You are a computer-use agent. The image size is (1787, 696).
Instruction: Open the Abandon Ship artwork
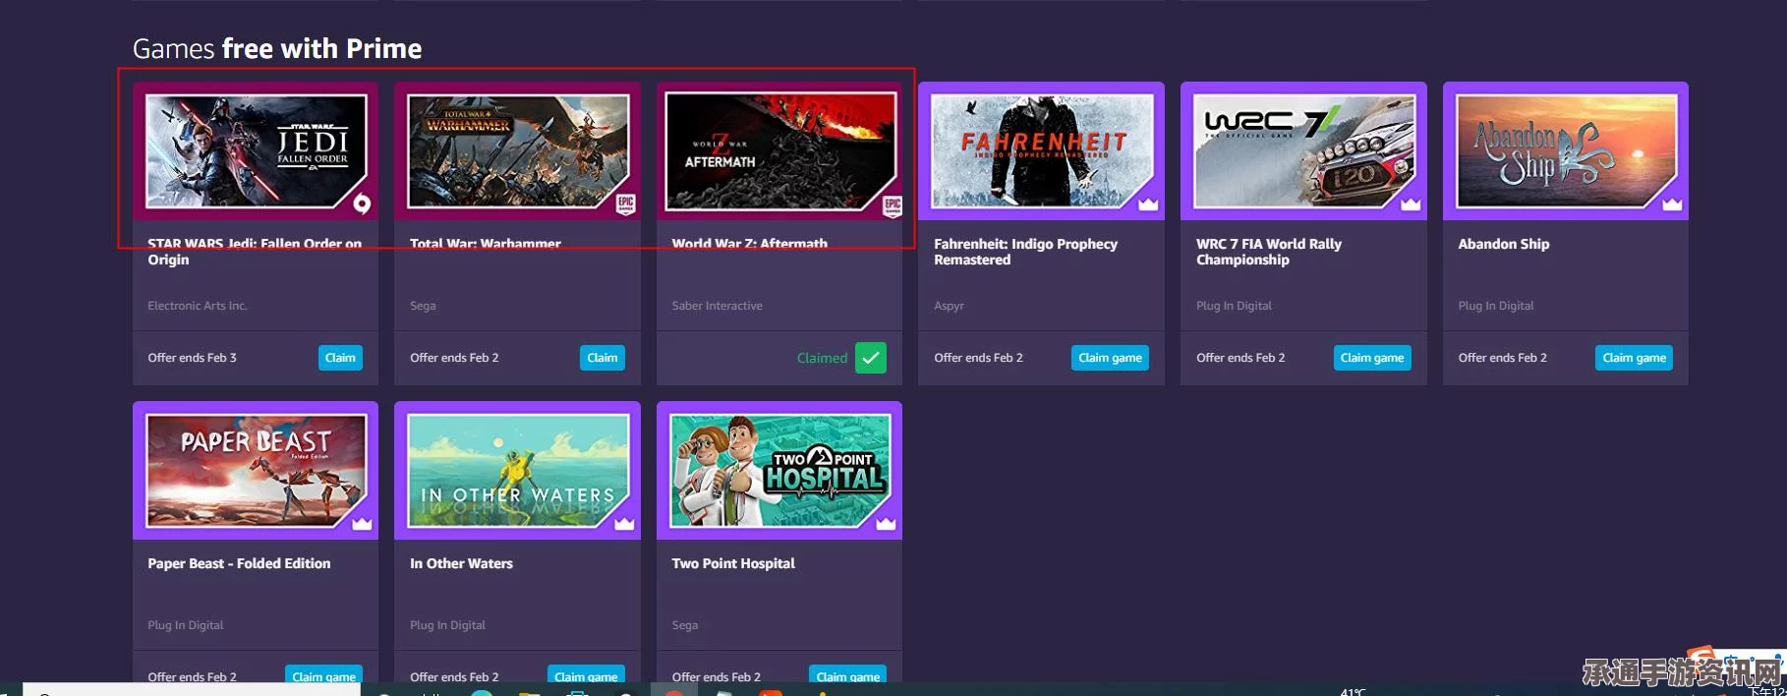pyautogui.click(x=1567, y=151)
